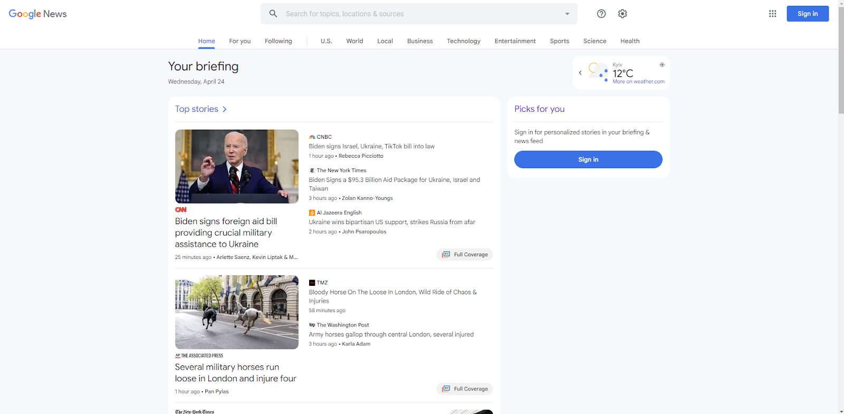Select the Home tab
The image size is (844, 414).
click(206, 41)
